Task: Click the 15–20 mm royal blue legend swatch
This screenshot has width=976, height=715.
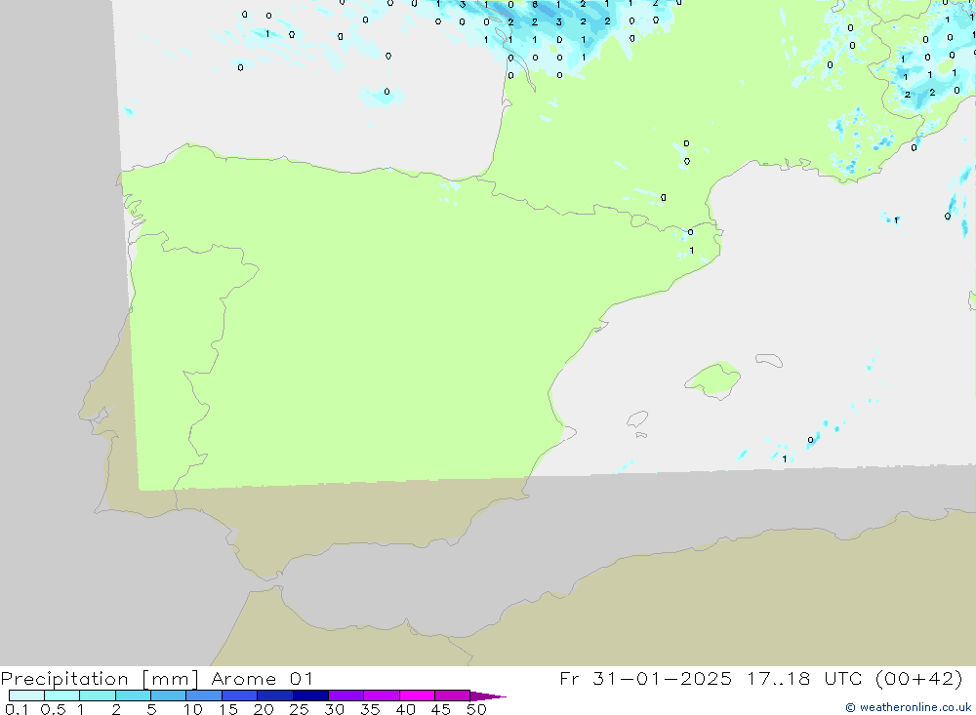Action: tap(240, 695)
